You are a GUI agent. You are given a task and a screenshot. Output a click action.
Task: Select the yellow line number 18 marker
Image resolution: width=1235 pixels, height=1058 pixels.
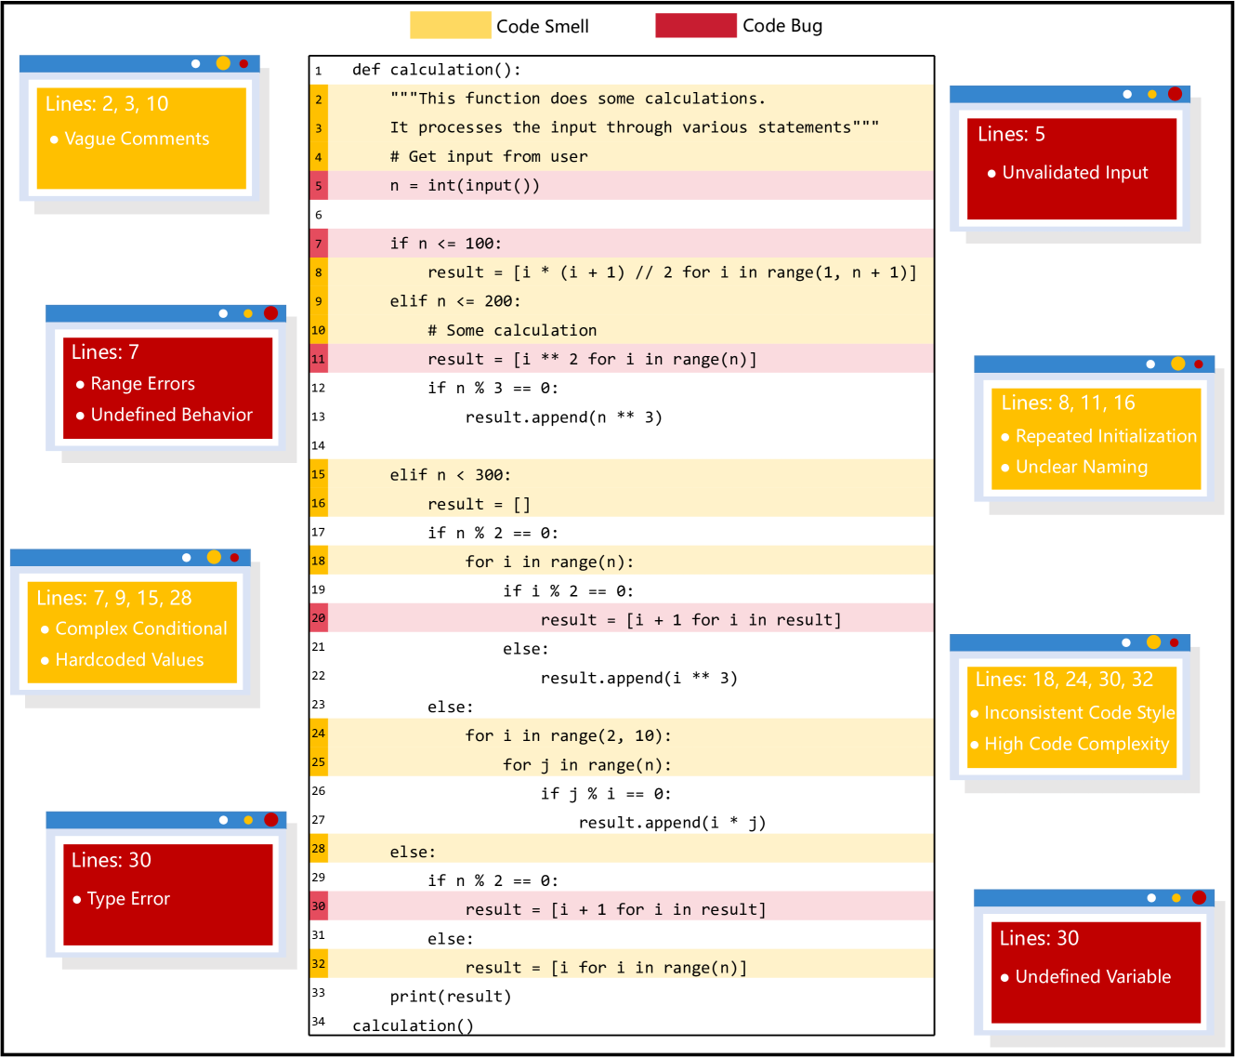319,561
